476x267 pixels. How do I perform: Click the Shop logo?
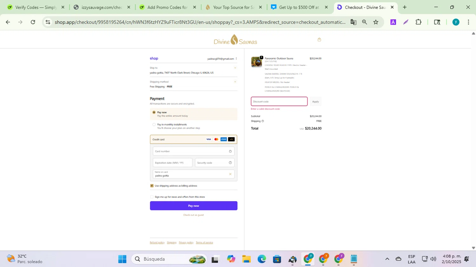[x=154, y=58]
